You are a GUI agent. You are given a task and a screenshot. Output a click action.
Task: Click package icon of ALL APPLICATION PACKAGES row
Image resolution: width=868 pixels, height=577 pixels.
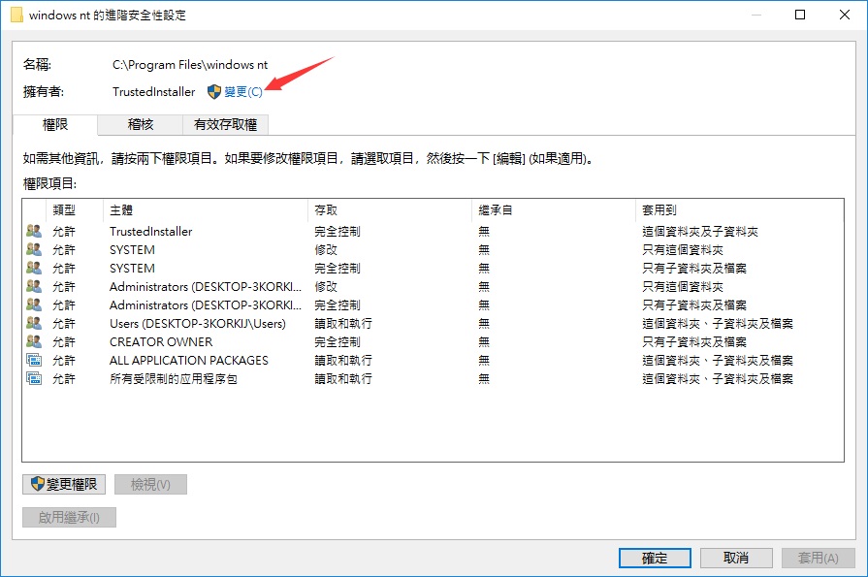[x=34, y=360]
